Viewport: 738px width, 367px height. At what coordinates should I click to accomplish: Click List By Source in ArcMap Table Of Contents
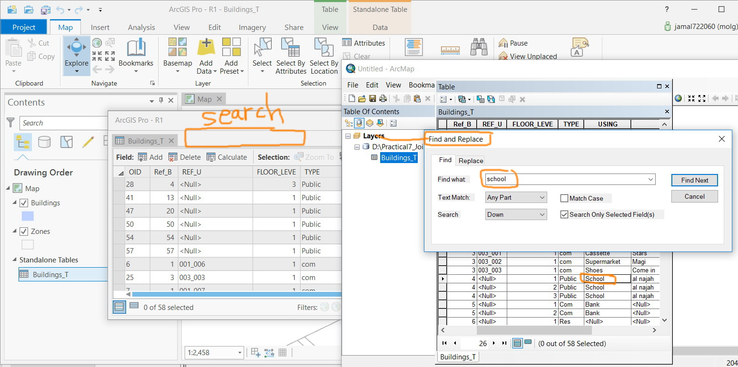[359, 123]
